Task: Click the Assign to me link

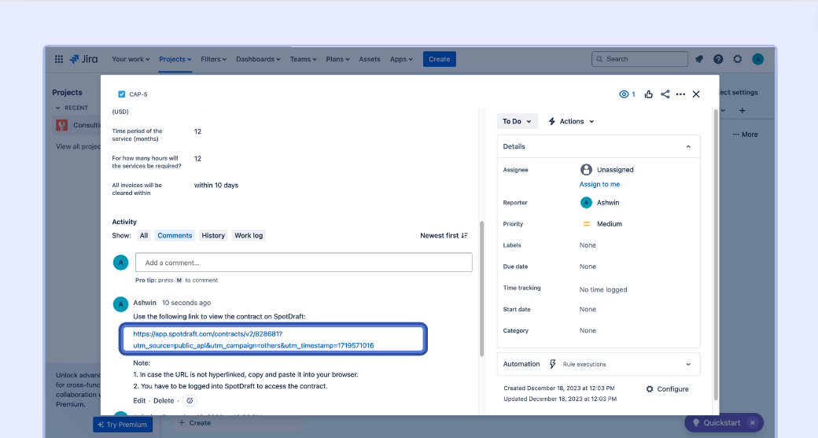Action: [599, 184]
